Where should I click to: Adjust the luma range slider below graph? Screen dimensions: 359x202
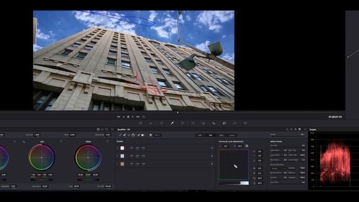click(x=234, y=183)
